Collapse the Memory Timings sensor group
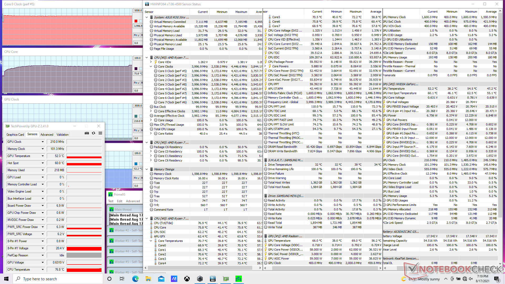This screenshot has height=284, width=505. (x=147, y=169)
